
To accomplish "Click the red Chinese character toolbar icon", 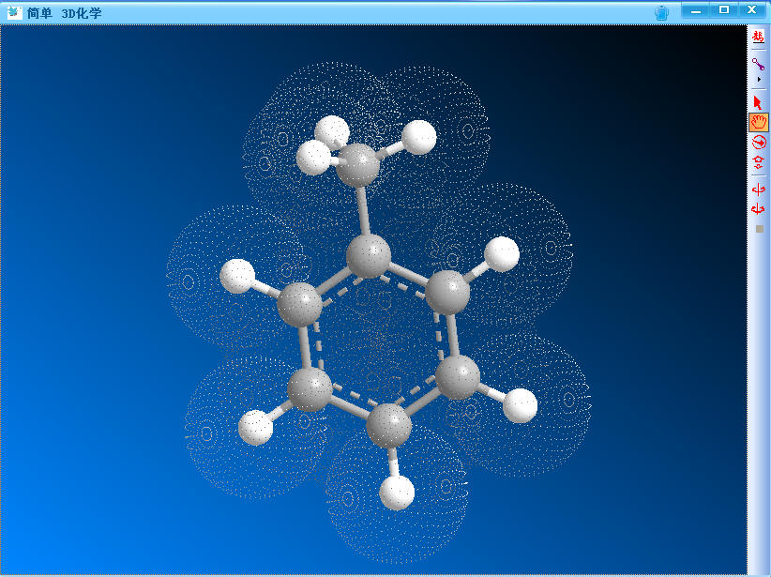I will [x=758, y=36].
